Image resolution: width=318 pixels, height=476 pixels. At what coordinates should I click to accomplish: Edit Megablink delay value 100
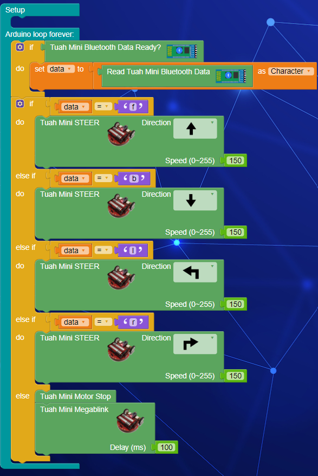pyautogui.click(x=167, y=447)
